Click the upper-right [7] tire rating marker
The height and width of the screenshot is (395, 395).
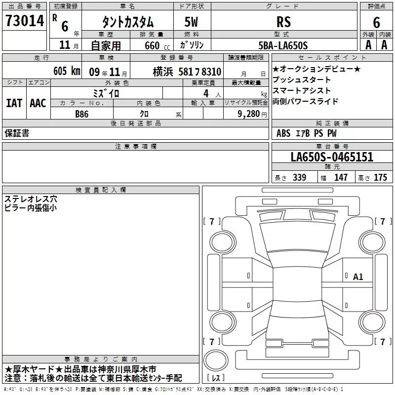[x=383, y=221]
